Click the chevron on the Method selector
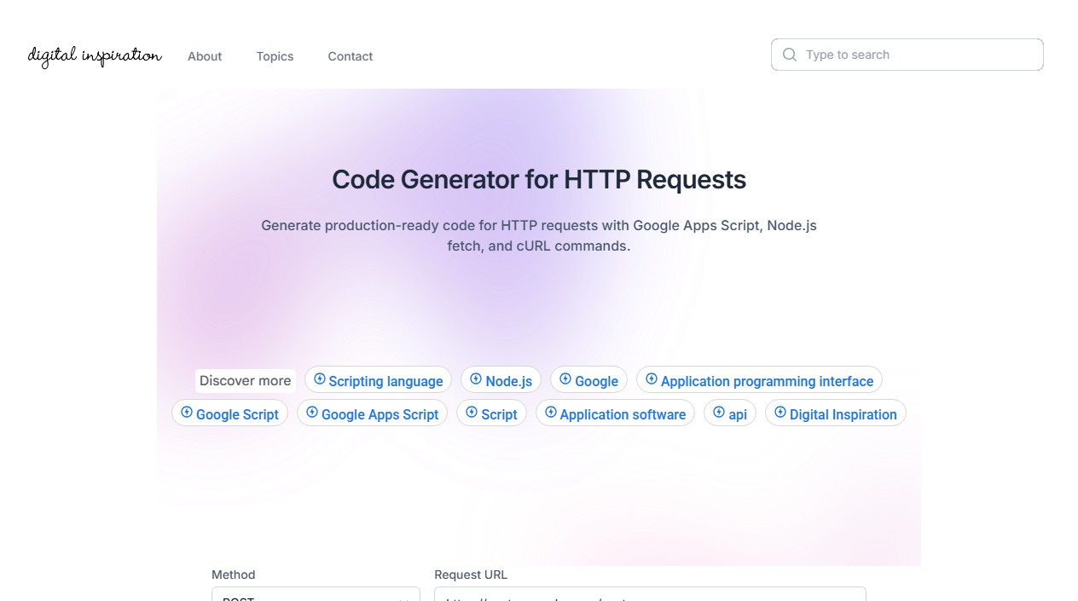1078x601 pixels. (405, 597)
